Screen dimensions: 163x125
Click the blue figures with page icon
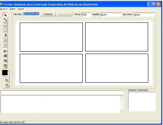tap(5, 56)
